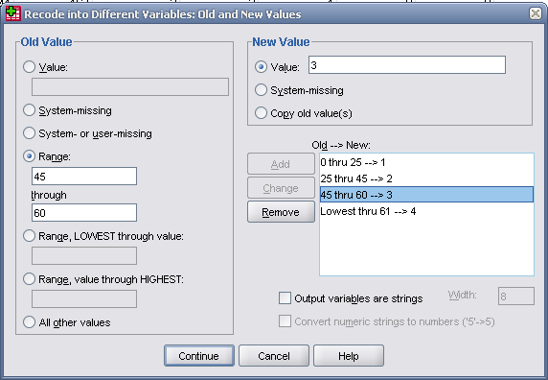
Task: Select Range, LOWEST through value option
Action: 29,236
